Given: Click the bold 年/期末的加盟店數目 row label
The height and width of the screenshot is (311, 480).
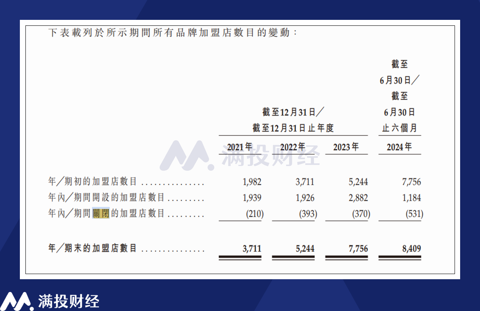Looking at the screenshot, I should pyautogui.click(x=93, y=249).
